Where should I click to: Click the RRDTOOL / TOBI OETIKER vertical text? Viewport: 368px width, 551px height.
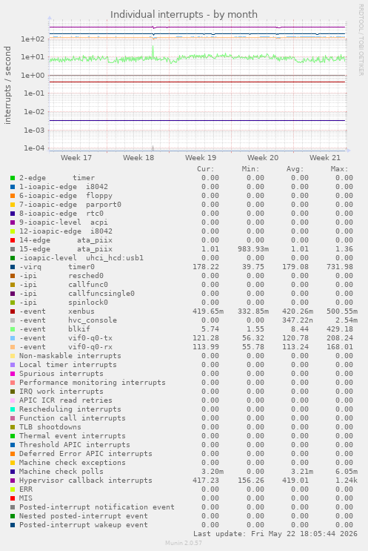[x=361, y=39]
